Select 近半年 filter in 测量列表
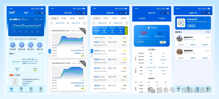The image size is (219, 99). click(123, 18)
